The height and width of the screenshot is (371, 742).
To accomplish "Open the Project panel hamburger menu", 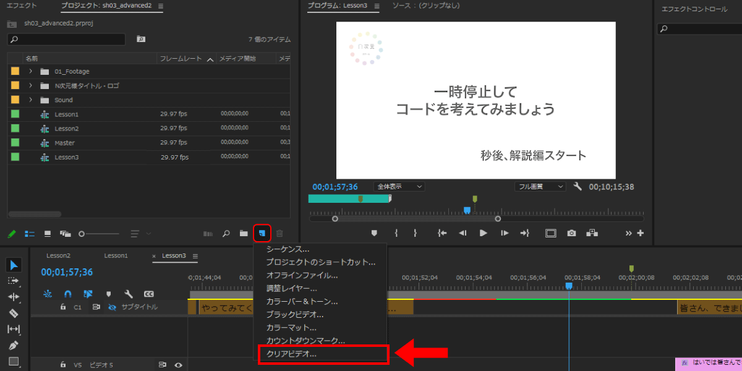I will coord(161,6).
